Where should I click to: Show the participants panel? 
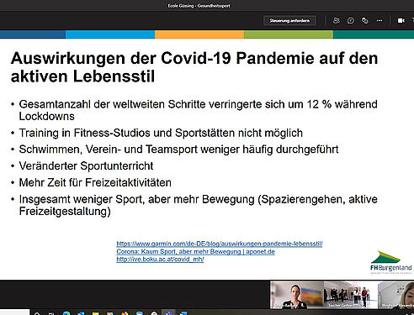coord(336,20)
